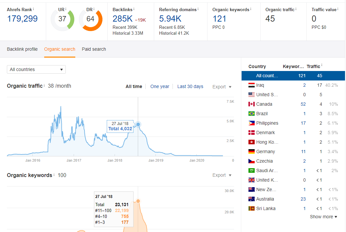Screen dimensions: 346x232
Task: Click the Germany flag icon
Action: (x=251, y=152)
